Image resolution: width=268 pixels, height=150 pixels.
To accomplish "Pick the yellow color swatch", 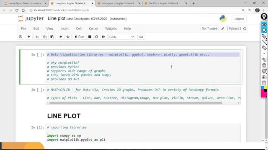I will (265, 87).
